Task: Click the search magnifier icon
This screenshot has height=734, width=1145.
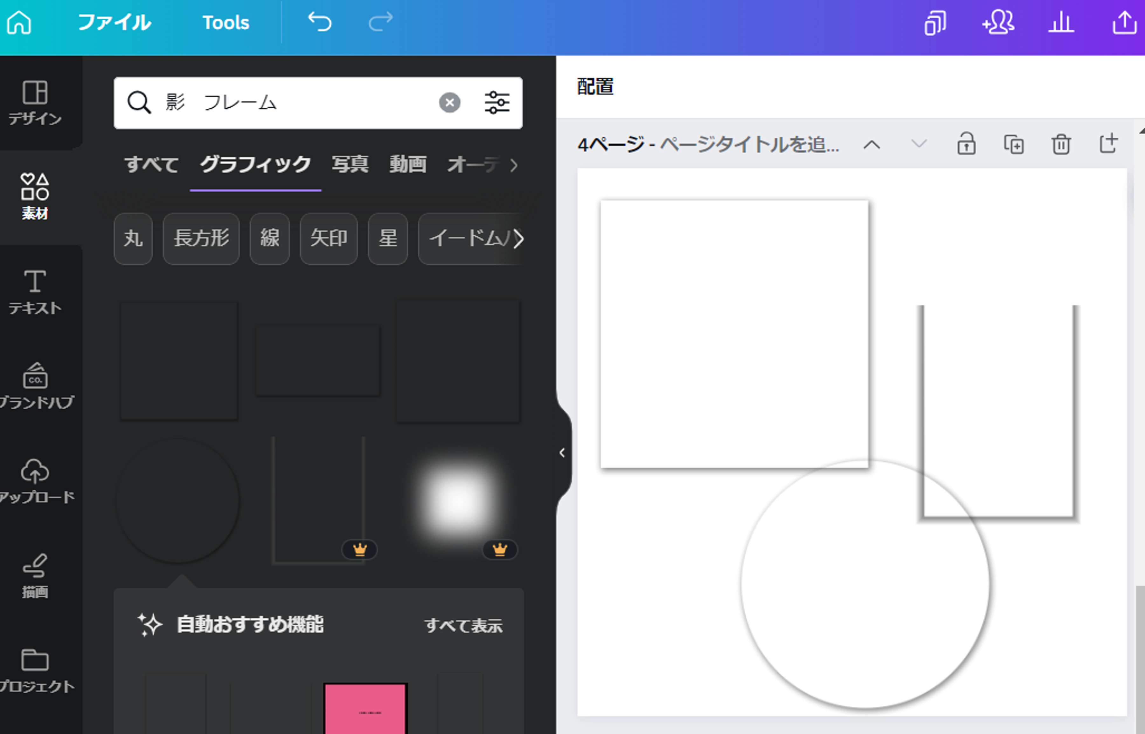Action: tap(139, 102)
